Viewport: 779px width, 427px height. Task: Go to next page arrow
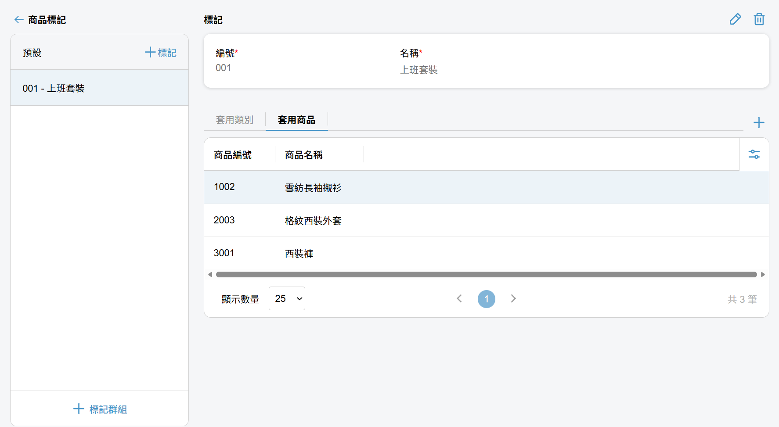point(513,298)
